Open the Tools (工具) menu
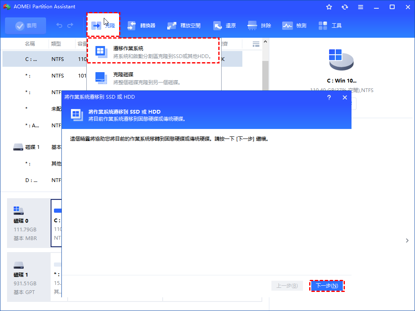 [330, 26]
